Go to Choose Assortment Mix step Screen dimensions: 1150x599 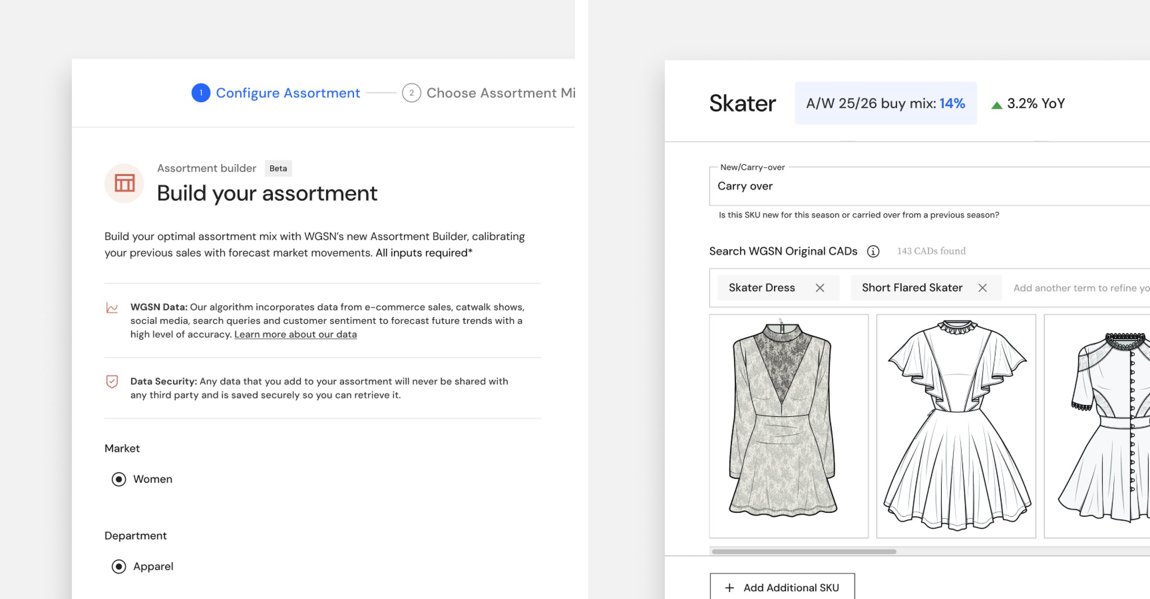pos(501,92)
